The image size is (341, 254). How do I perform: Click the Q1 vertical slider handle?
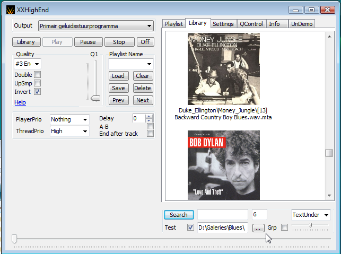click(95, 98)
